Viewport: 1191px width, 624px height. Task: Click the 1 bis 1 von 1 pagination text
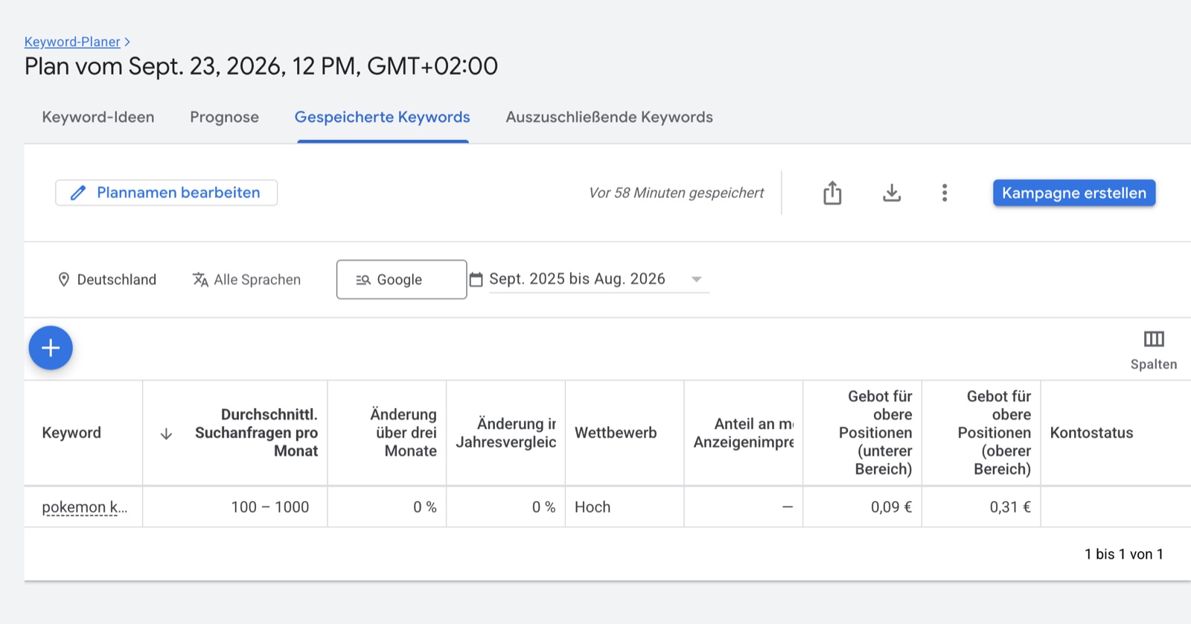pyautogui.click(x=1123, y=554)
